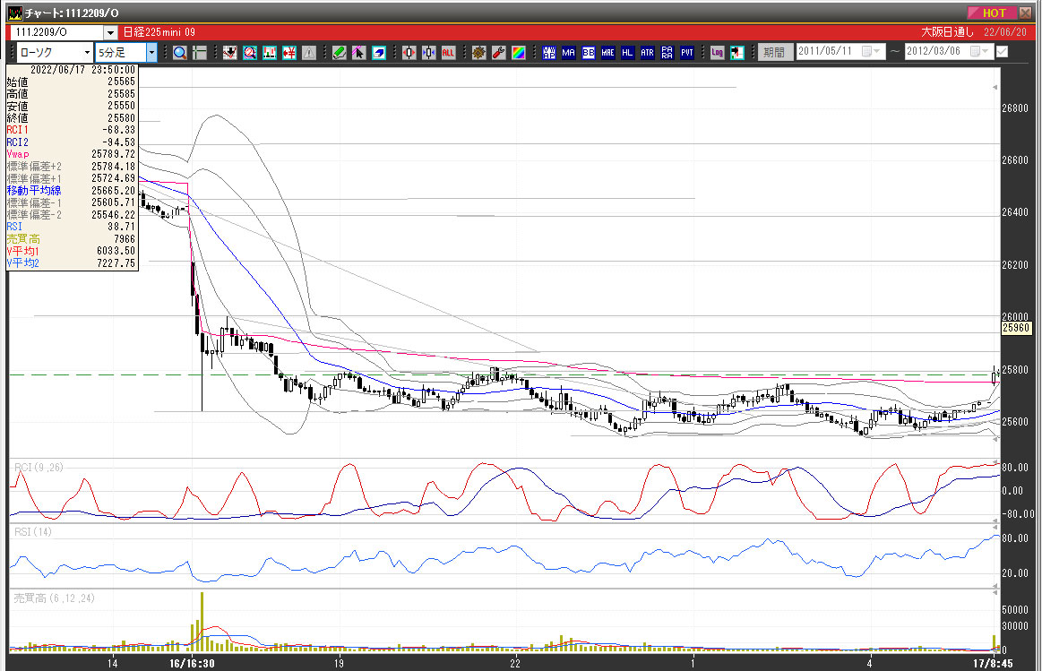Click the 売買高(6,12,24) volume panel label
The width and height of the screenshot is (1042, 671).
point(55,598)
